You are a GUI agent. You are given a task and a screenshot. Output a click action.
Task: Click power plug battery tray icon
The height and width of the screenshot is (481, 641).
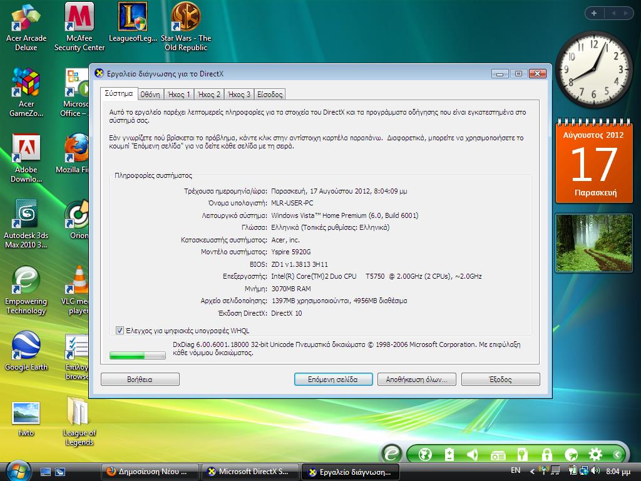[x=573, y=471]
